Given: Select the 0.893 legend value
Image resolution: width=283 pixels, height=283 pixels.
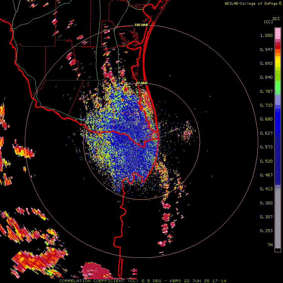Looking at the screenshot, I should (266, 63).
